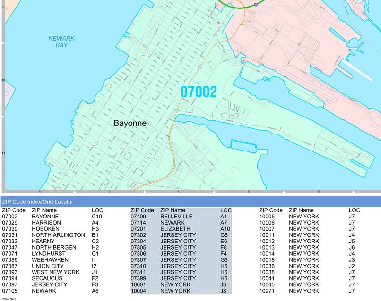
Task: Click the 07030 HOBOKEN index entry
Action: pyautogui.click(x=52, y=229)
